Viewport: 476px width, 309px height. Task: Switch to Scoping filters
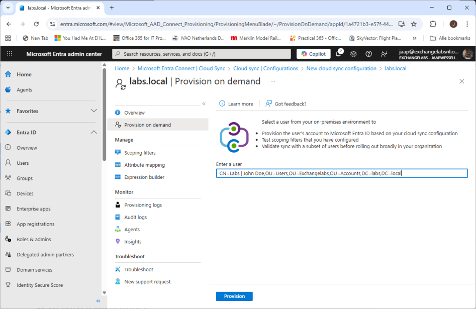[x=140, y=152]
